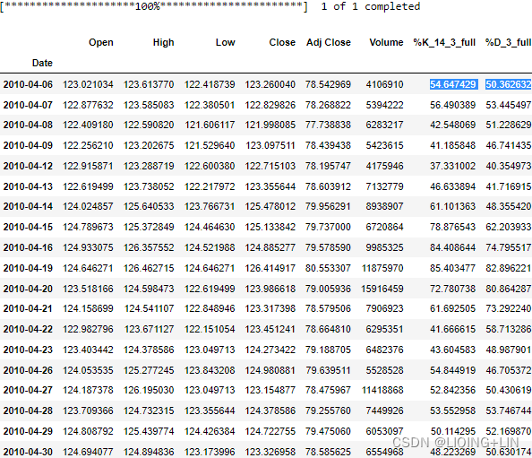Click Adj Close value 79.188705

point(328,350)
